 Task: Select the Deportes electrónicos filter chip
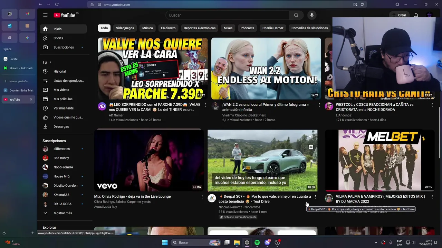point(200,28)
